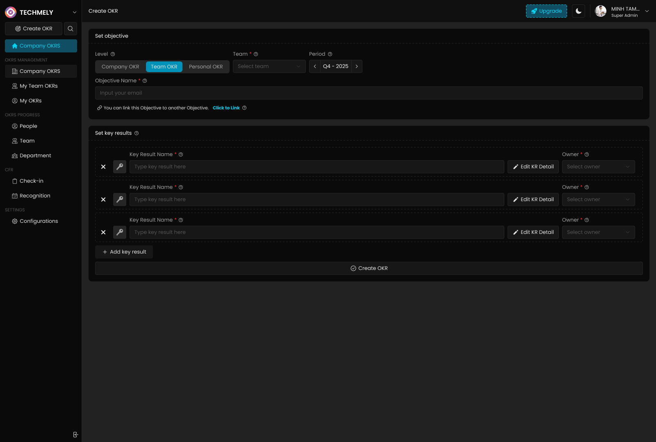Remove the third key result row
The image size is (656, 442).
point(103,232)
